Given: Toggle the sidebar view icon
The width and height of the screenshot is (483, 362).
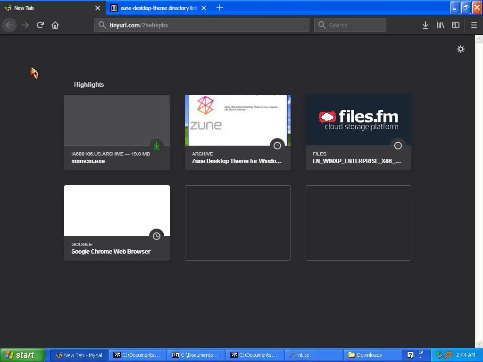Looking at the screenshot, I should [x=456, y=25].
